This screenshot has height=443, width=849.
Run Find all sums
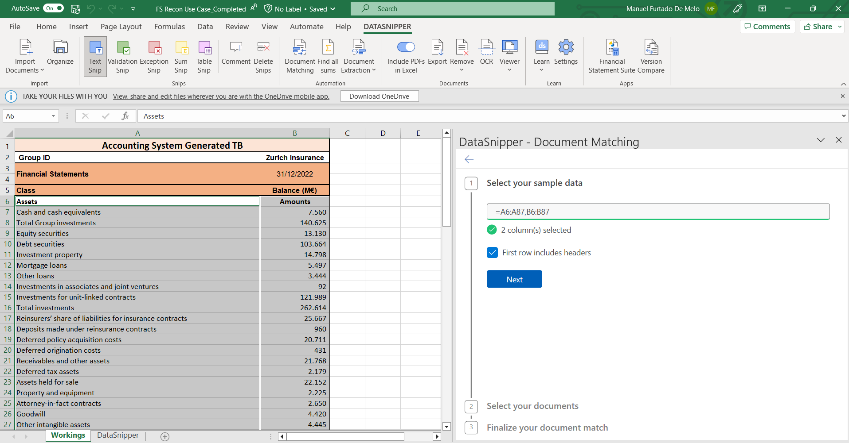click(x=328, y=56)
